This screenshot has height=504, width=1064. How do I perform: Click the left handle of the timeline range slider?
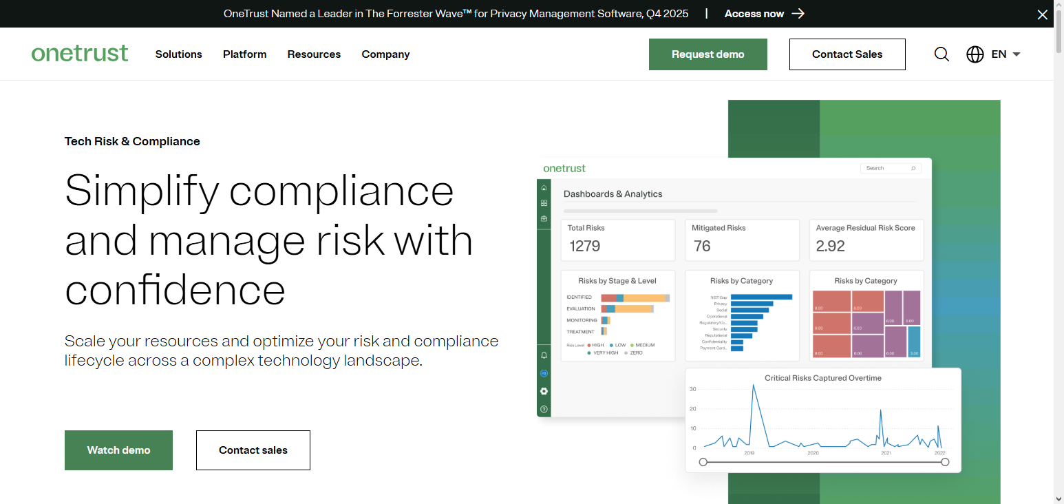(x=703, y=461)
